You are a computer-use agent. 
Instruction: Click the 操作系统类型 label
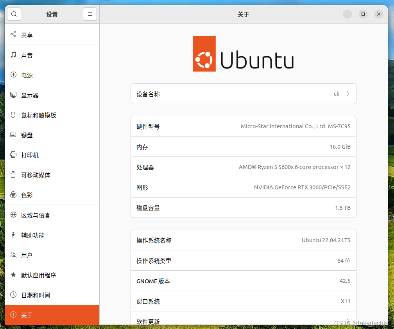click(154, 261)
